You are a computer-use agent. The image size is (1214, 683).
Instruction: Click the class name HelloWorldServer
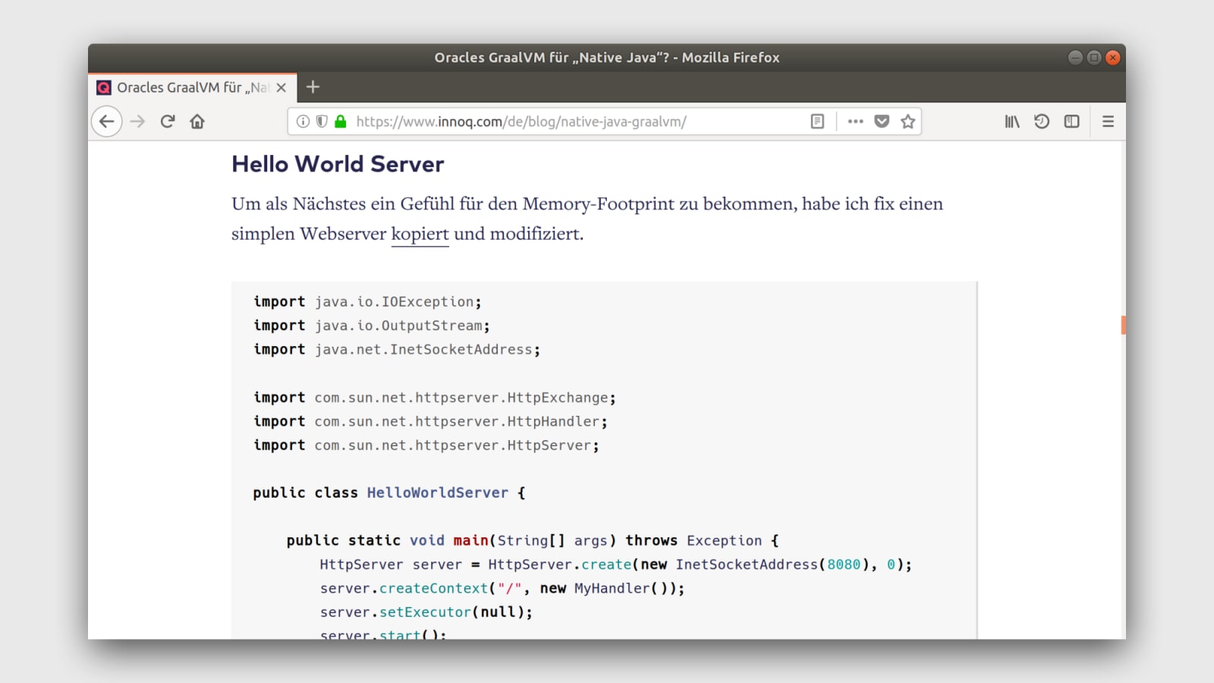[438, 493]
